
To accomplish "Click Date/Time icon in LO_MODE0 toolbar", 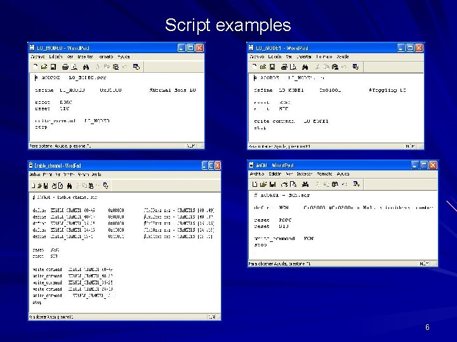I will pos(136,67).
